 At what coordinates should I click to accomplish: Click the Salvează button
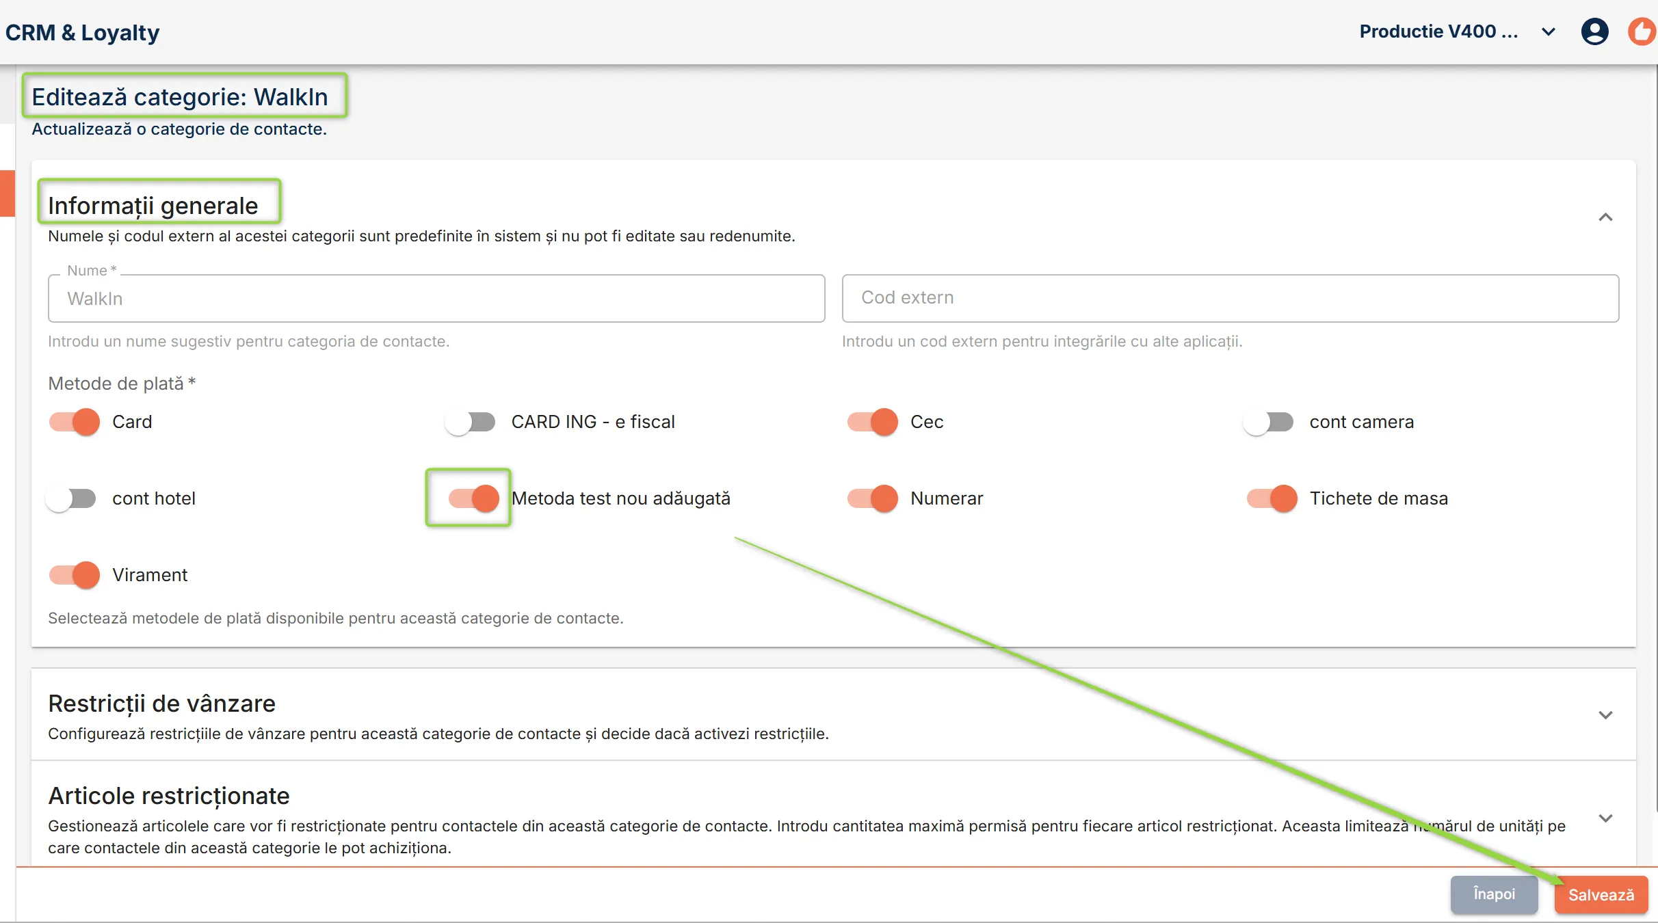(x=1601, y=895)
